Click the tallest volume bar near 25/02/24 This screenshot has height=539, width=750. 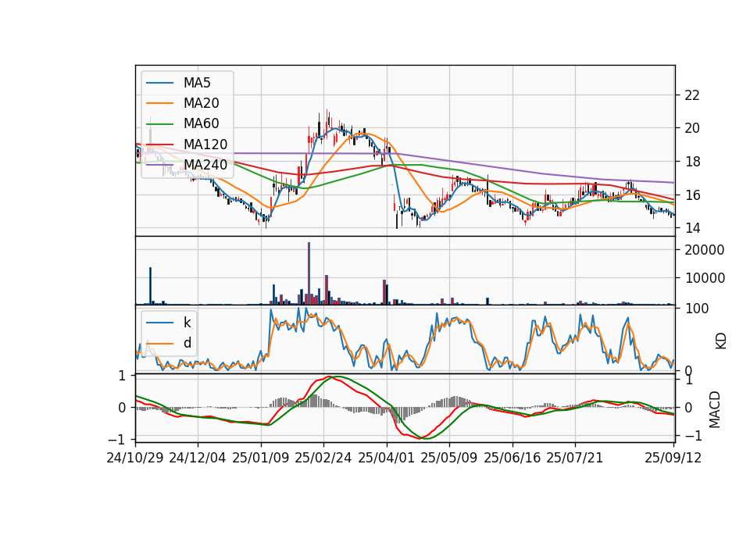(x=309, y=273)
